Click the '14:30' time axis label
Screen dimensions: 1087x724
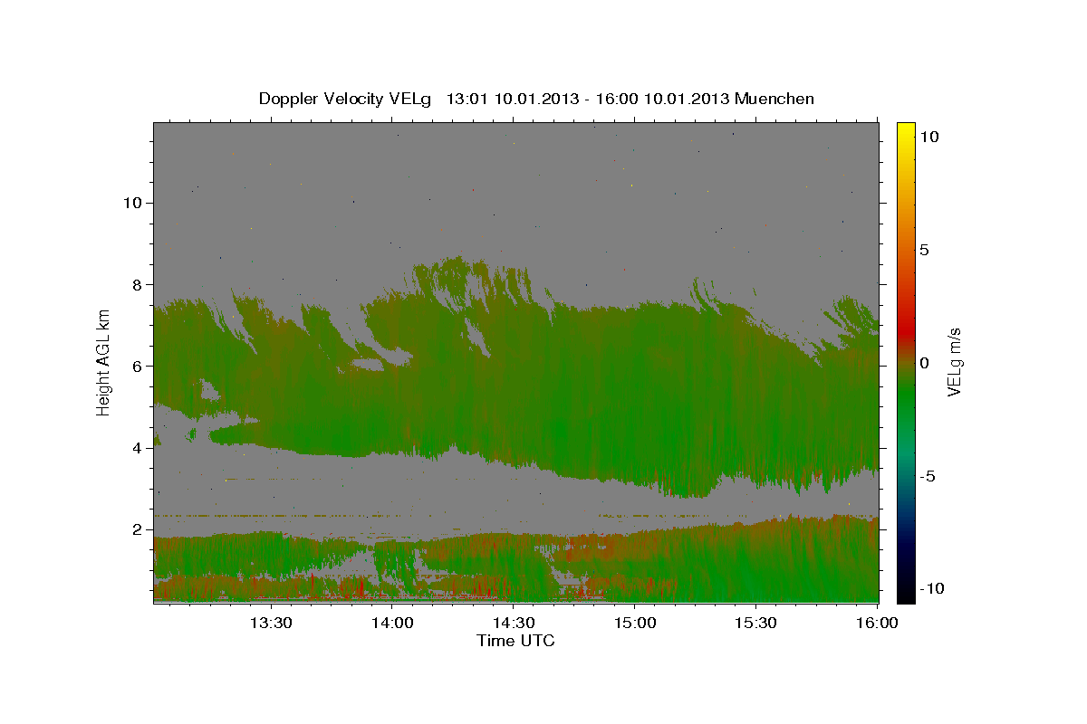(512, 623)
